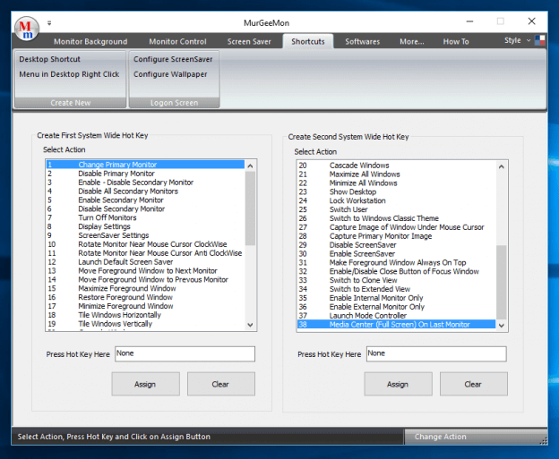This screenshot has width=559, height=459.
Task: Switch to the Monitor Background tab
Action: click(90, 41)
